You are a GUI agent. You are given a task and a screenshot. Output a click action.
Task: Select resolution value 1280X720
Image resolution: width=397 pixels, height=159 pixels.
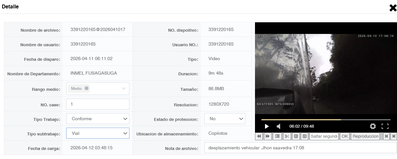click(219, 104)
